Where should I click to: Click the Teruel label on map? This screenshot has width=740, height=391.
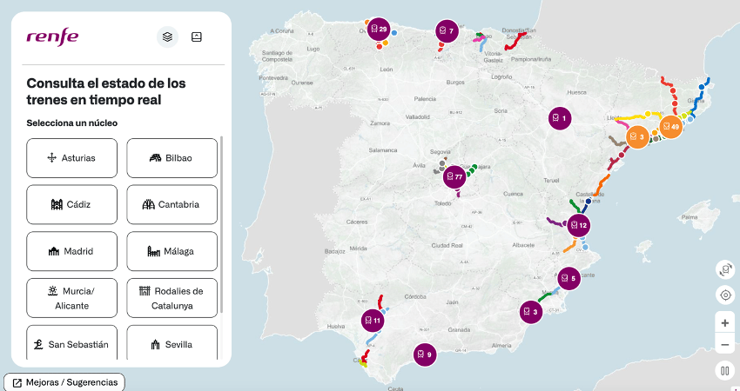551,181
